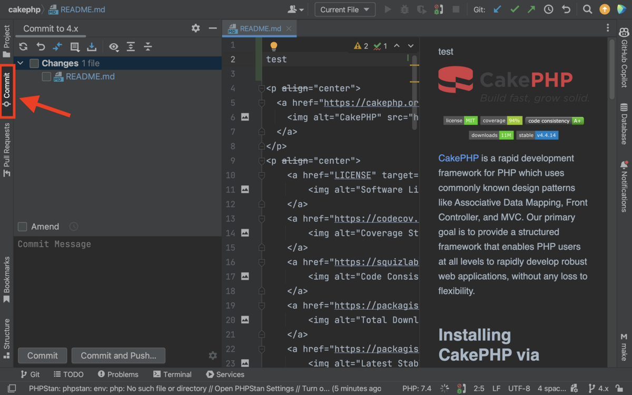Open Commit panel settings gear
Viewport: 632px width, 395px height.
tap(196, 28)
